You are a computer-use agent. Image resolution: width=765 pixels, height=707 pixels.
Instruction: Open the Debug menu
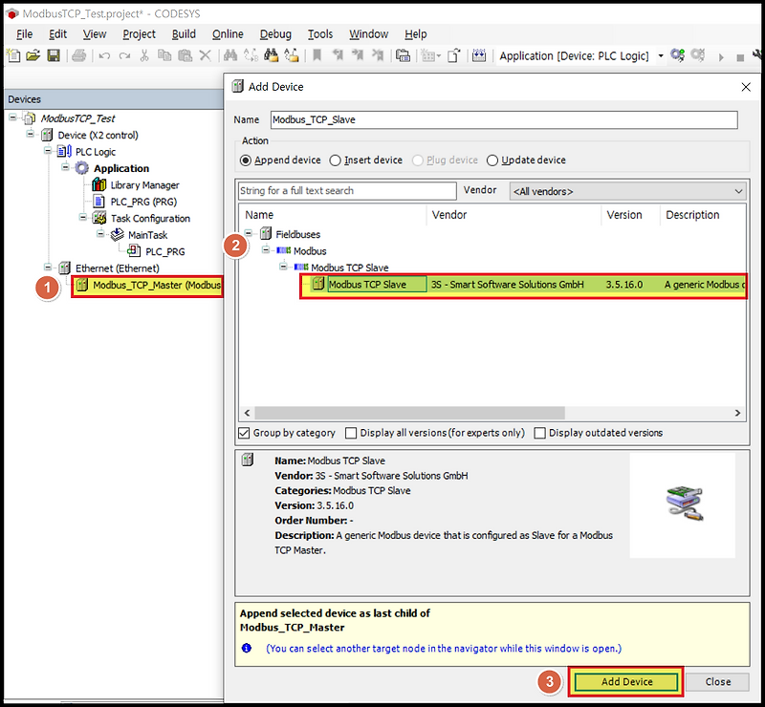point(275,33)
